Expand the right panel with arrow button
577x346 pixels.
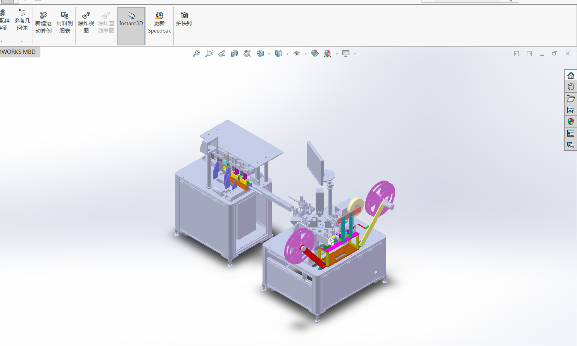pyautogui.click(x=529, y=53)
